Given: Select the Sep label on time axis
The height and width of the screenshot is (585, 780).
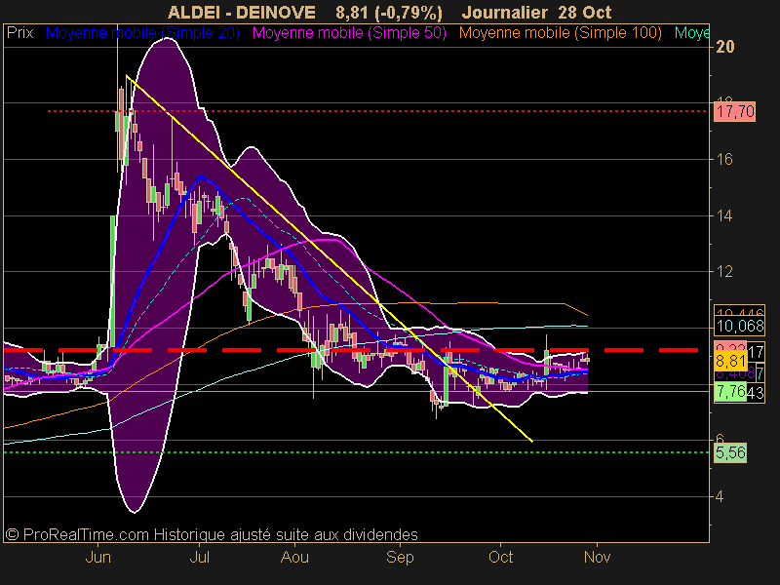Looking at the screenshot, I should pyautogui.click(x=400, y=557).
